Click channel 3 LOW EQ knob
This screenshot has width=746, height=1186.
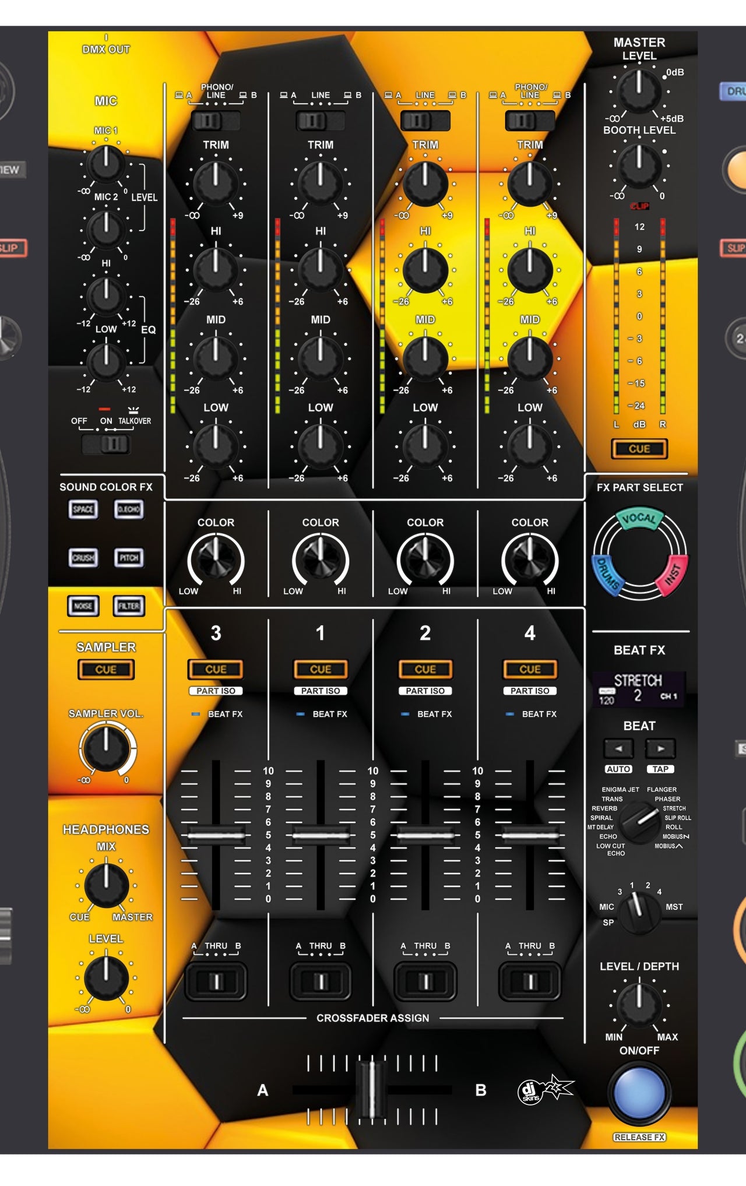[x=216, y=446]
